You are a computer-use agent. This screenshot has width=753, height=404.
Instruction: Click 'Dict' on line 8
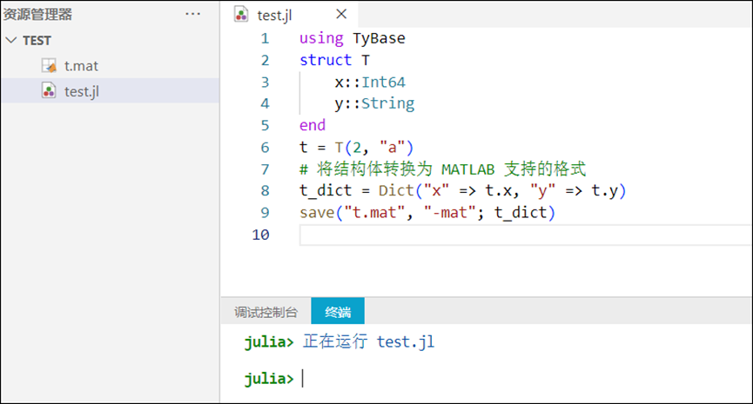point(396,191)
